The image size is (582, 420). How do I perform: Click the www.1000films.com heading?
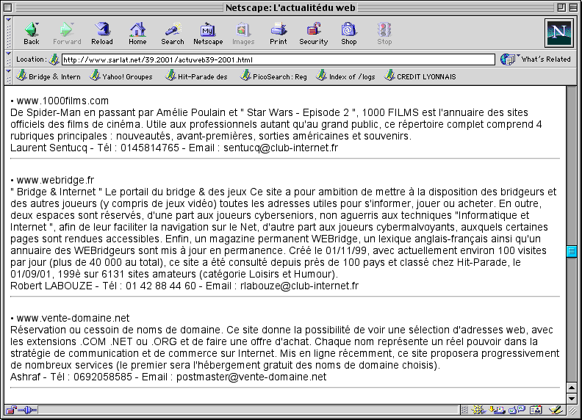(62, 101)
